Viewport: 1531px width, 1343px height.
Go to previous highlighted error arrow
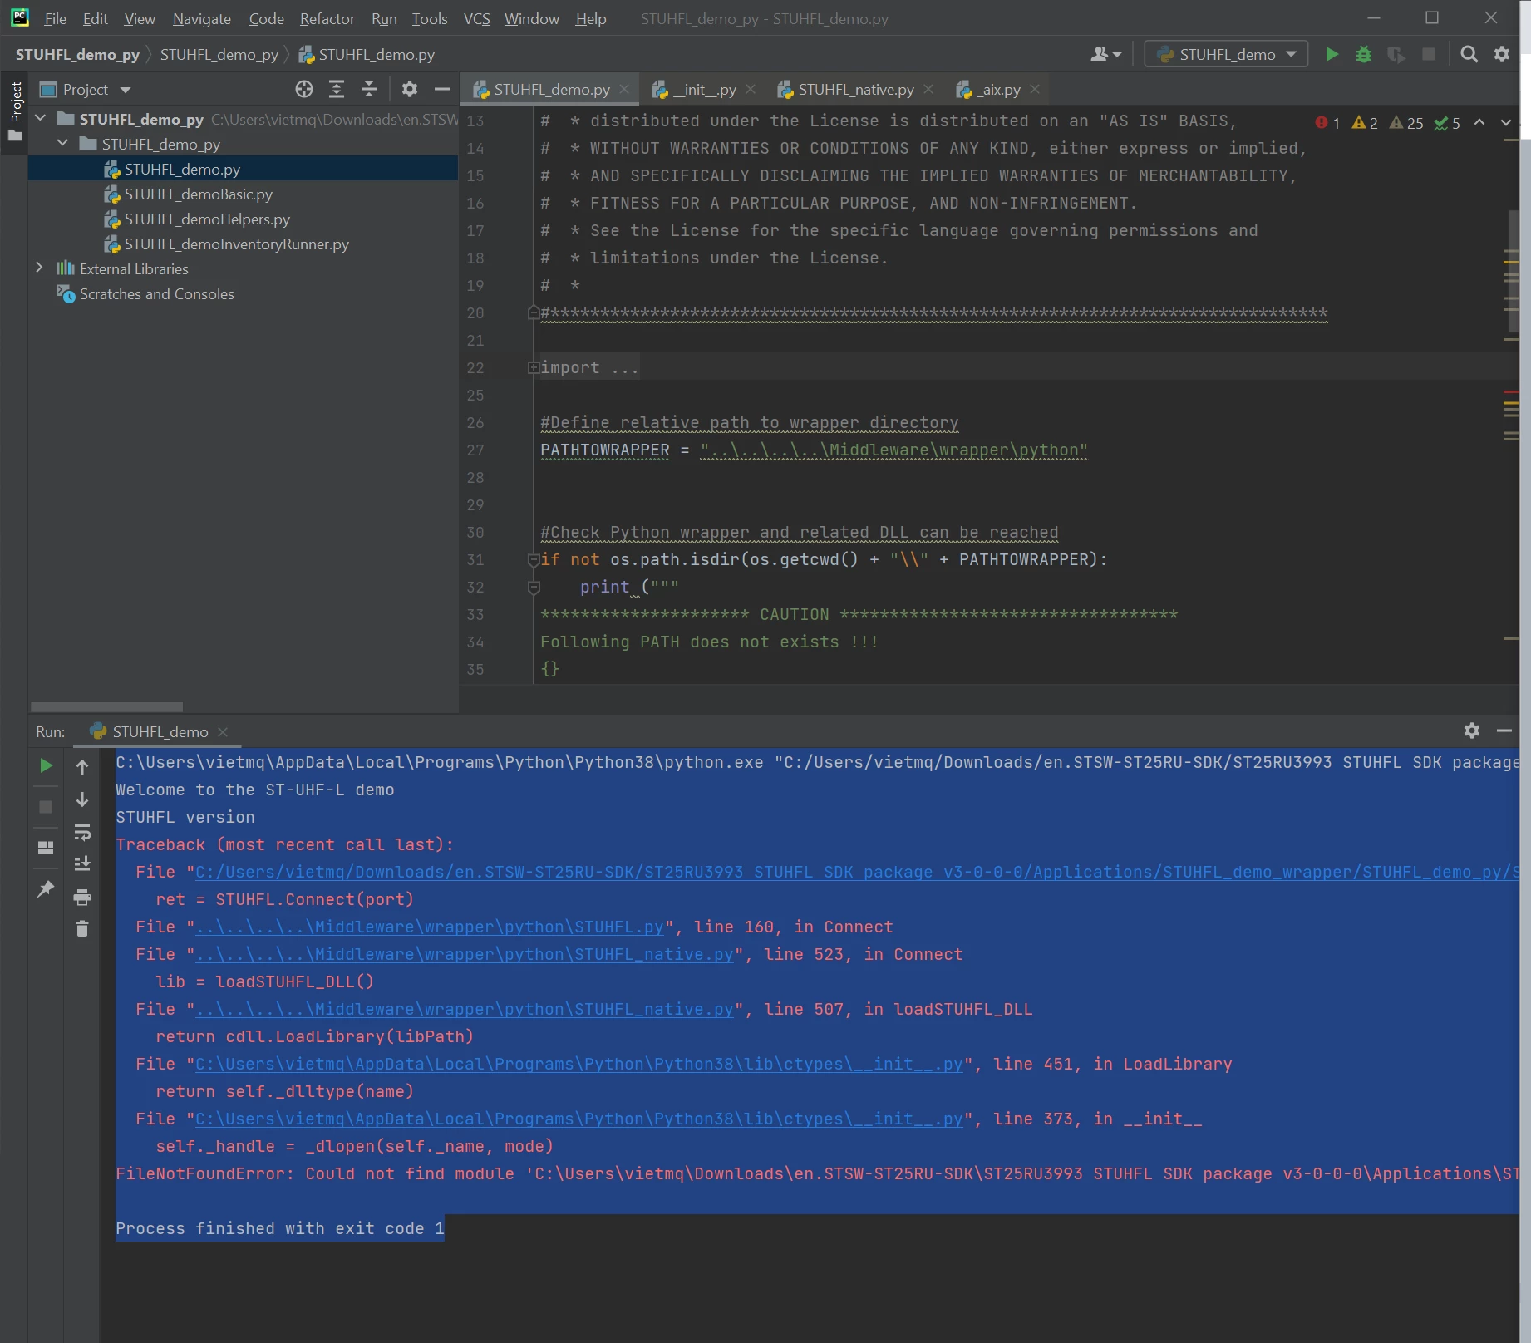pyautogui.click(x=1479, y=122)
